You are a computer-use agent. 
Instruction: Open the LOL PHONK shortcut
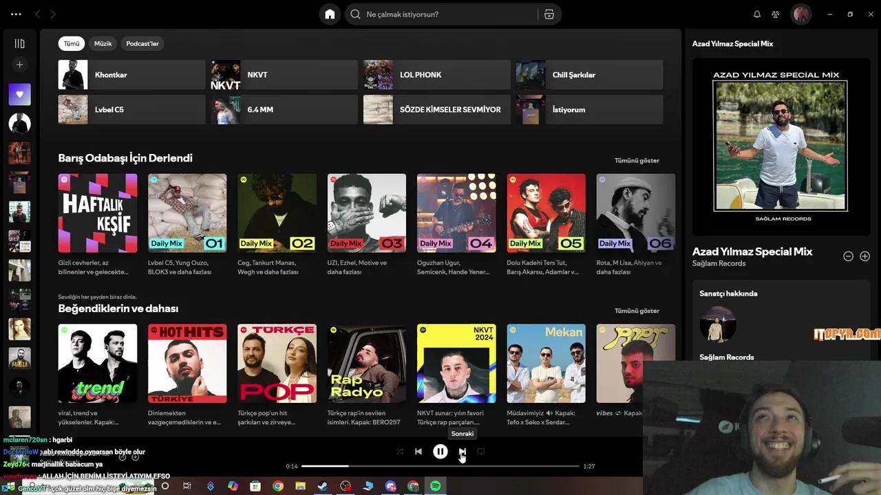437,75
